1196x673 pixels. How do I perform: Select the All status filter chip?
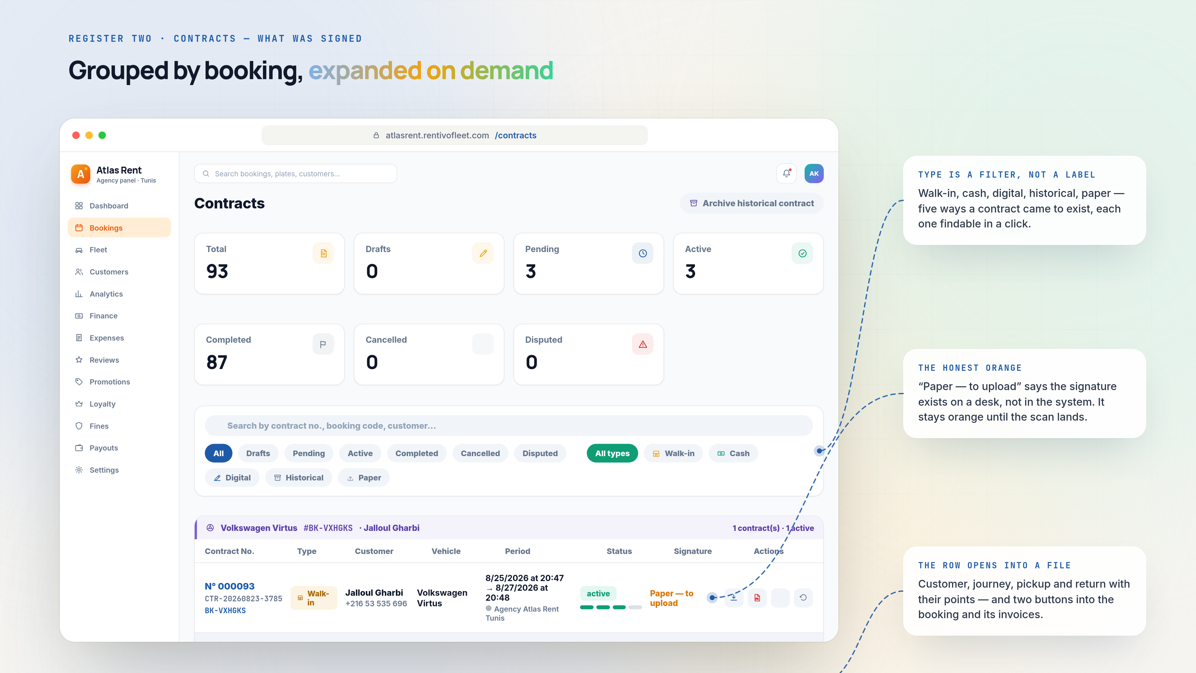[218, 453]
